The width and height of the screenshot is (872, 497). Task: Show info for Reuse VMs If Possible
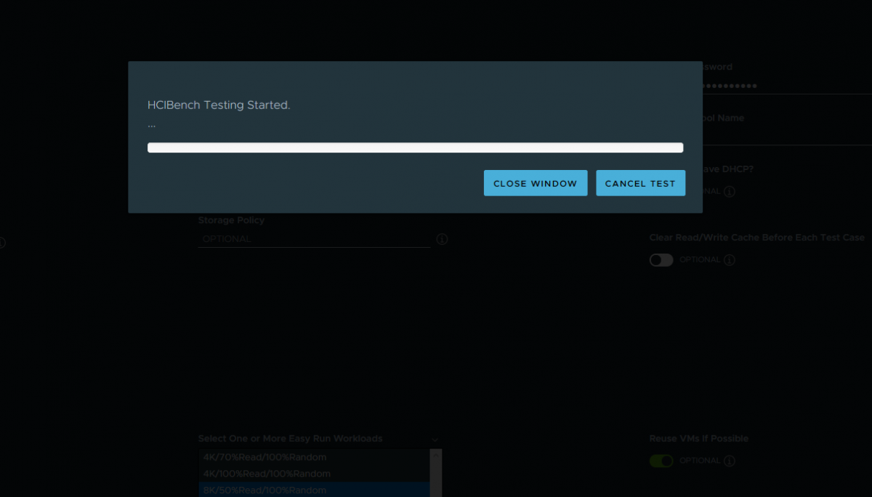tap(730, 461)
